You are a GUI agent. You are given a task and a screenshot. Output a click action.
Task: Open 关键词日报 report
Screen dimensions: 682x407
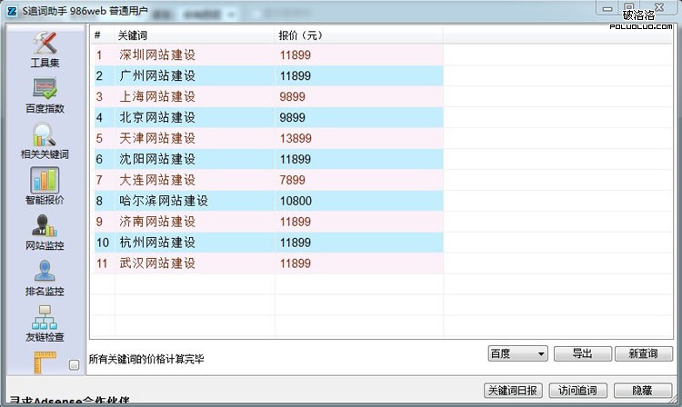[512, 390]
